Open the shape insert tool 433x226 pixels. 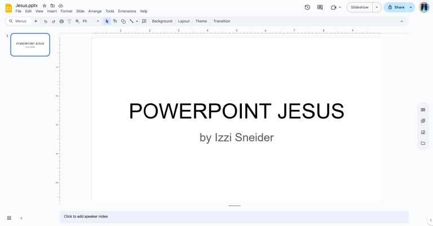tap(123, 21)
